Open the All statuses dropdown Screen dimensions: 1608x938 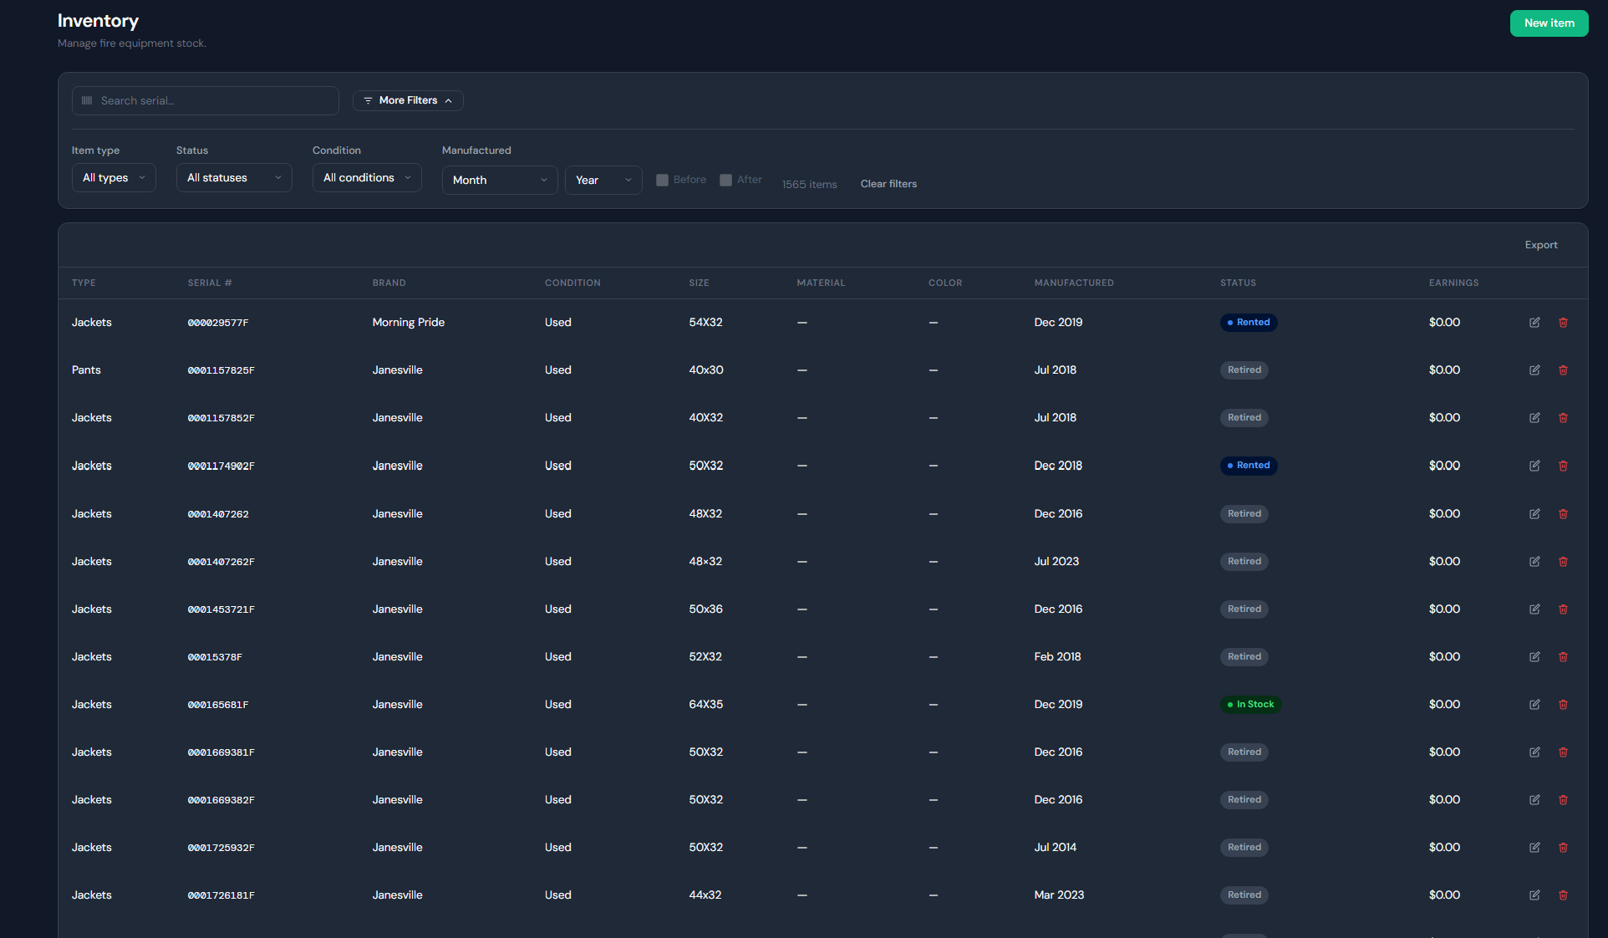tap(234, 177)
